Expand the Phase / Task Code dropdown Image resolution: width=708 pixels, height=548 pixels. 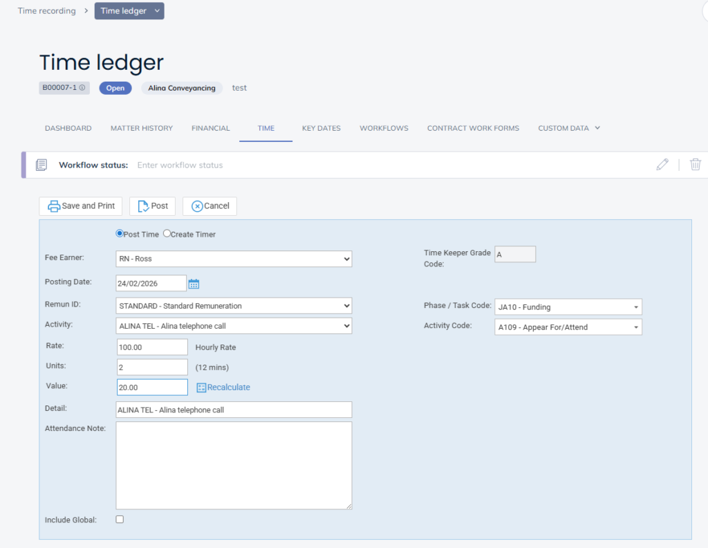[x=568, y=307]
